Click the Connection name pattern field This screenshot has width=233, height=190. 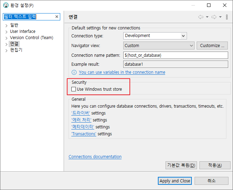tap(176, 55)
